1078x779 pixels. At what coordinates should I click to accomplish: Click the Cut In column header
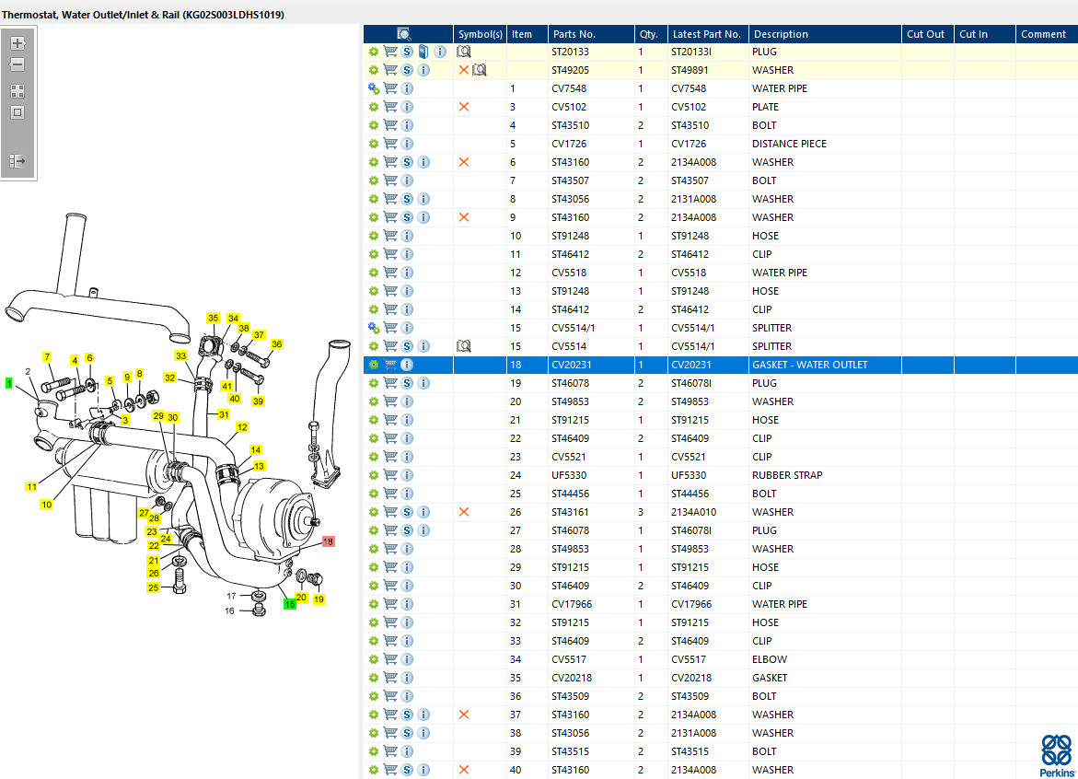coord(984,34)
